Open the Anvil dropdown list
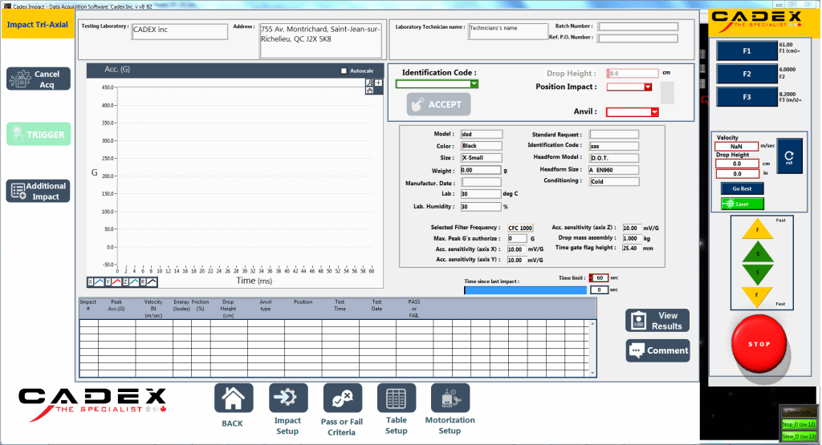This screenshot has width=822, height=445. (654, 113)
